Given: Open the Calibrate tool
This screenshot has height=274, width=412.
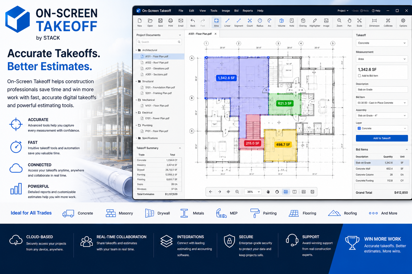Looking at the screenshot, I should click(x=388, y=22).
